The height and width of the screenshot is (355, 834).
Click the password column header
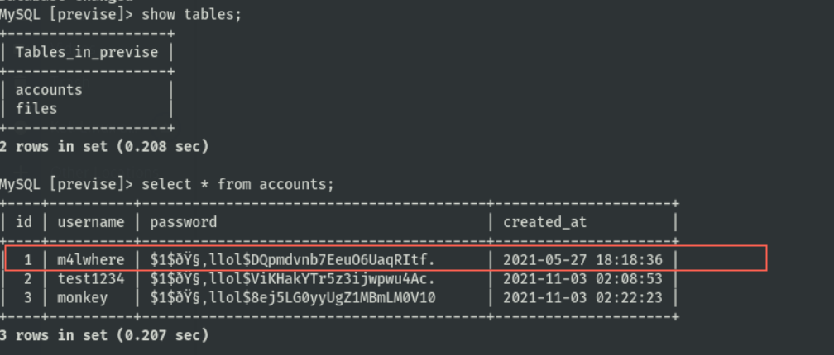click(184, 222)
